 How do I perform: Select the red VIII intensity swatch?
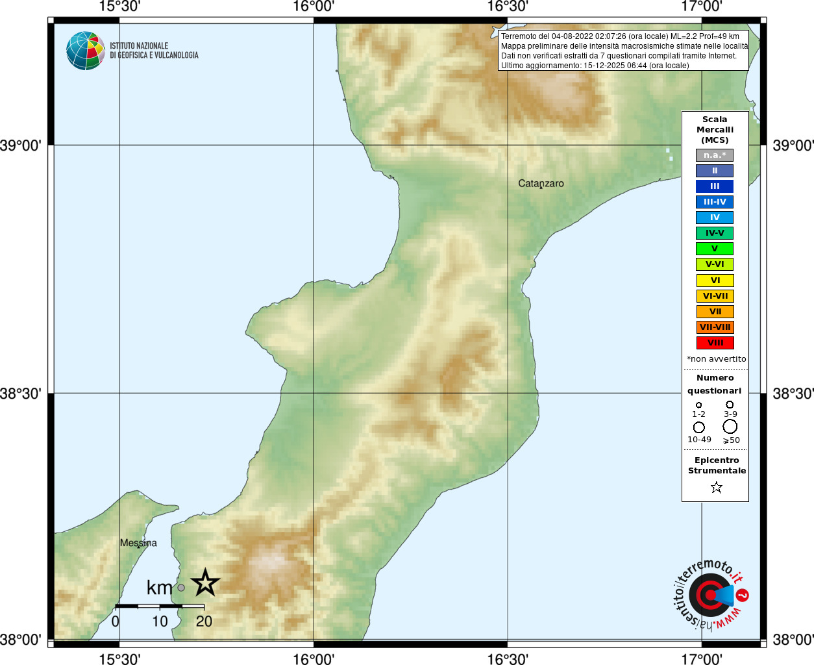coord(715,343)
